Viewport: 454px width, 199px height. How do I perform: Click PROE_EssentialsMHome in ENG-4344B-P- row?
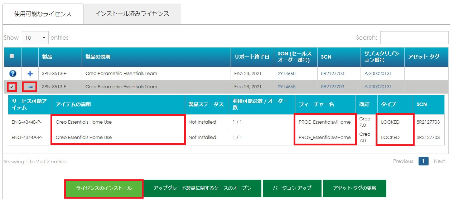click(325, 122)
